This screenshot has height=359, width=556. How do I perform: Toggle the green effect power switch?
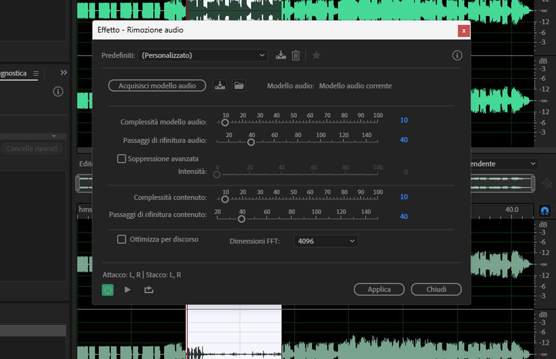point(108,289)
